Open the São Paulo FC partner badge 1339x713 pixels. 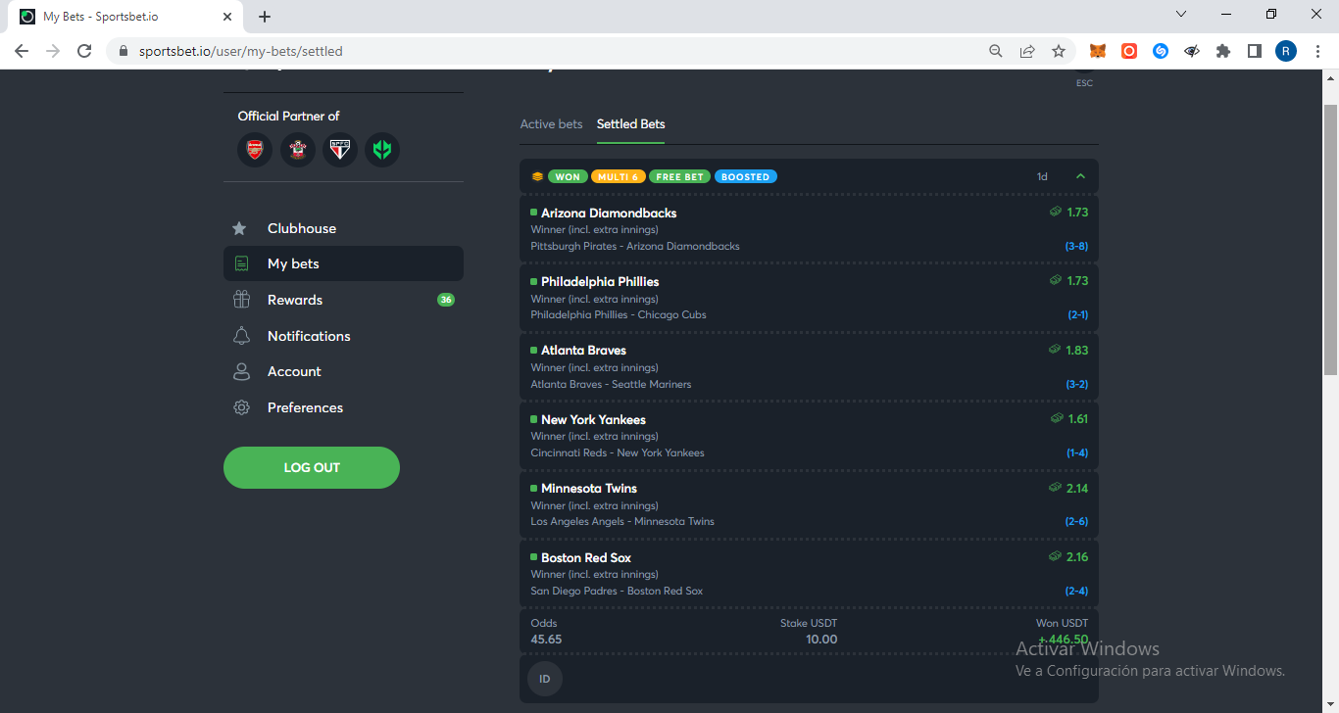point(340,150)
